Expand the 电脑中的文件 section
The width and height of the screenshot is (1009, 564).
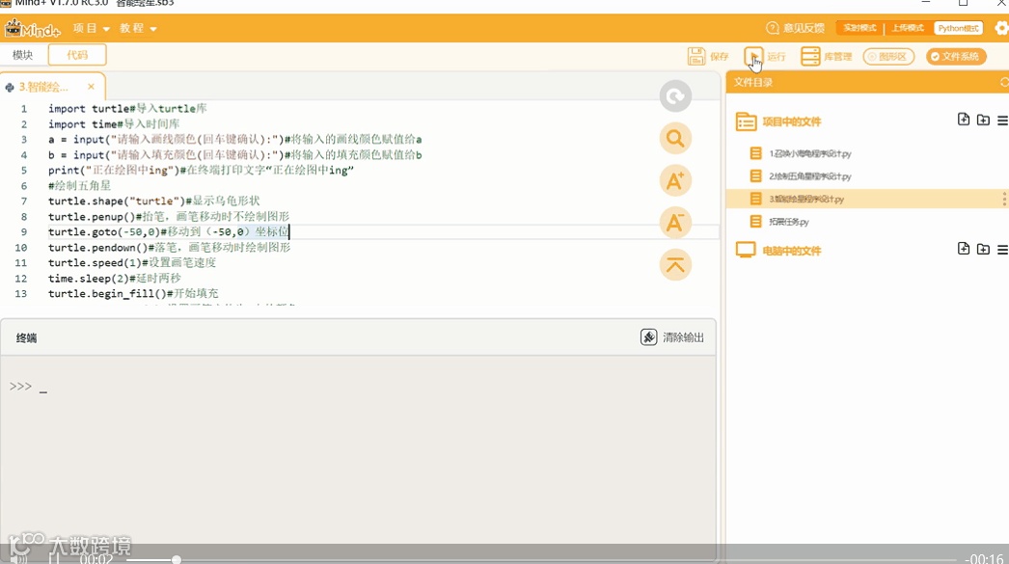792,251
